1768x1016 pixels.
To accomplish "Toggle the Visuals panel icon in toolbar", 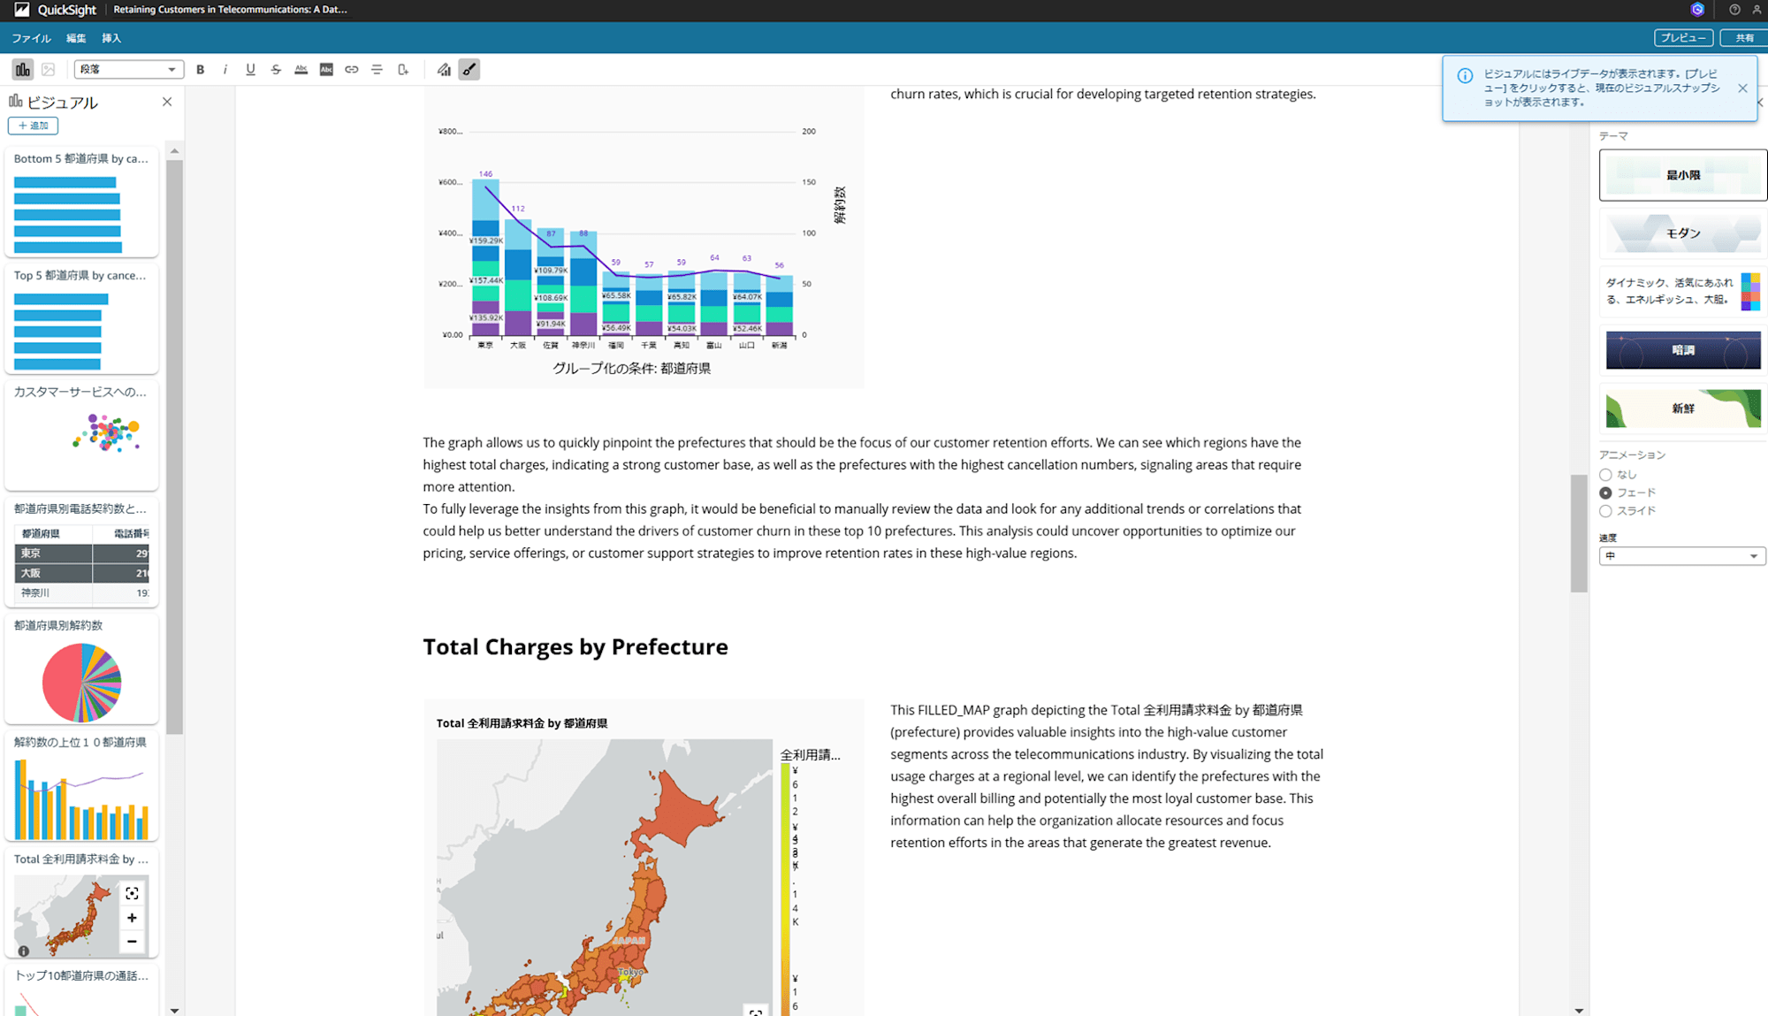I will [x=23, y=69].
